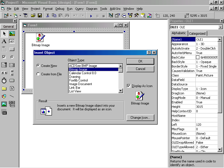The image size is (224, 168).
Task: Select the Height property row
Action: (x=195, y=107)
